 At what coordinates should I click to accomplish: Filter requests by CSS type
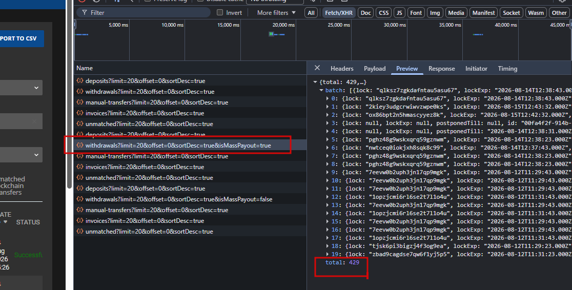(x=384, y=13)
